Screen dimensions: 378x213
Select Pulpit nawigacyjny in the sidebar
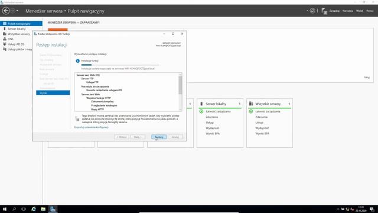coord(21,24)
